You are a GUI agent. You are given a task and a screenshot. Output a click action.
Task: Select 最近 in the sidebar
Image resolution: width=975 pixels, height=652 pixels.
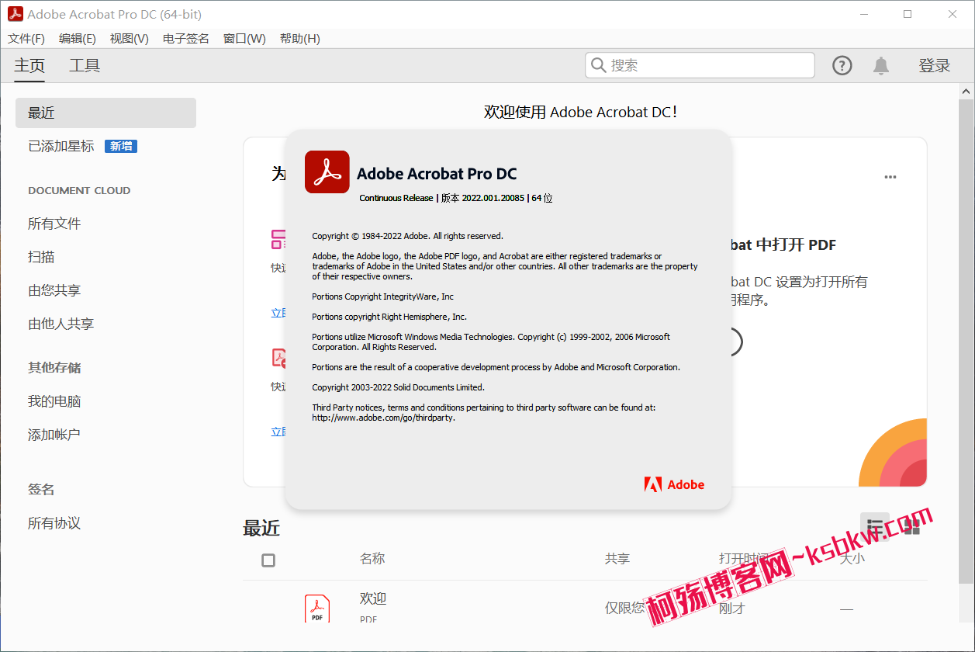105,113
